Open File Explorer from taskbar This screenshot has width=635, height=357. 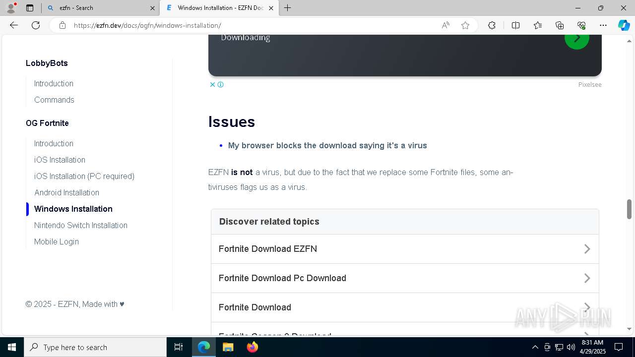(x=228, y=347)
